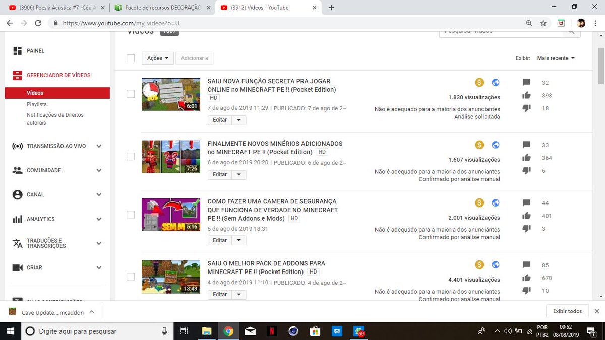
Task: Open File Explorer in the taskbar
Action: (x=206, y=331)
